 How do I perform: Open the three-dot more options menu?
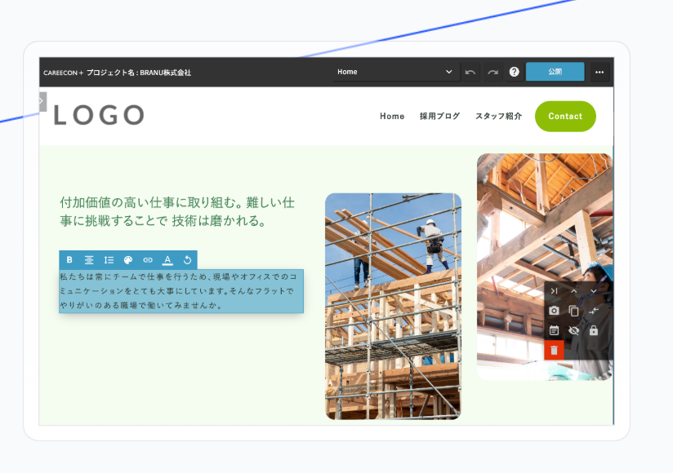(x=599, y=72)
